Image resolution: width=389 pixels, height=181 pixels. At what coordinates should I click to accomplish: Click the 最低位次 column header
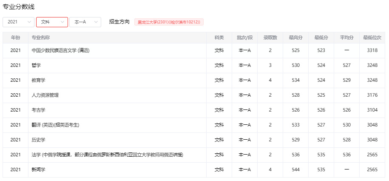(372, 38)
